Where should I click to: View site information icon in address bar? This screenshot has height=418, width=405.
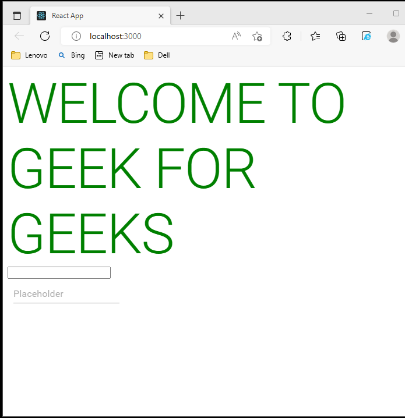tap(76, 36)
